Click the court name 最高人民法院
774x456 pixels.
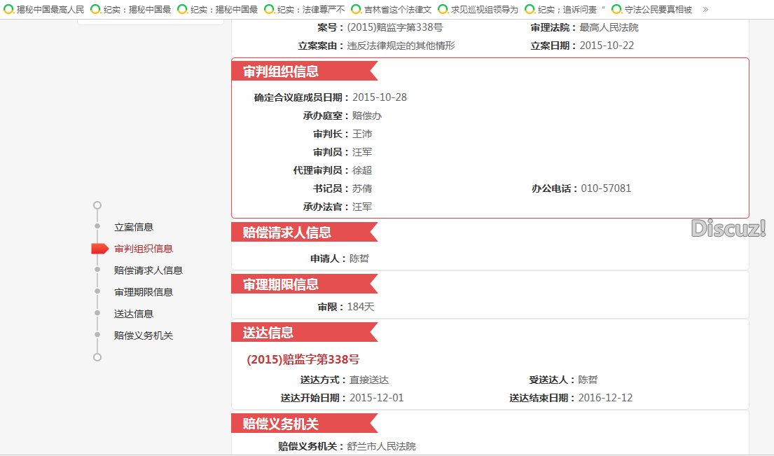[609, 27]
